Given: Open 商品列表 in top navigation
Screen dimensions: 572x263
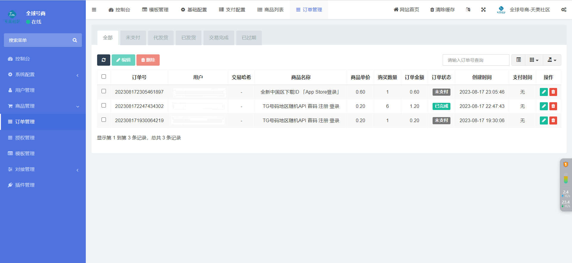Looking at the screenshot, I should click(271, 10).
